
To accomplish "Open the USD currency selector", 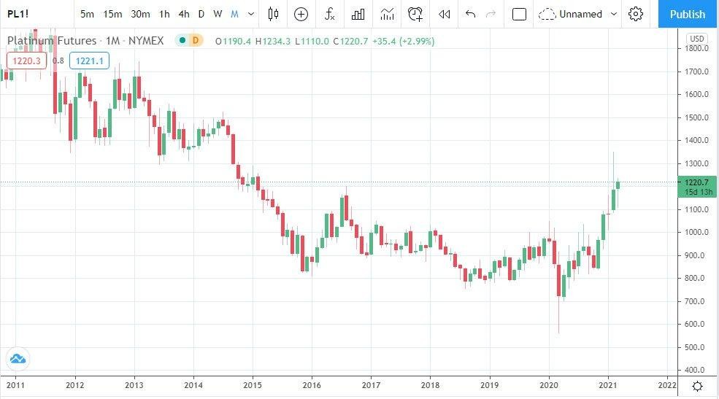I will click(697, 39).
